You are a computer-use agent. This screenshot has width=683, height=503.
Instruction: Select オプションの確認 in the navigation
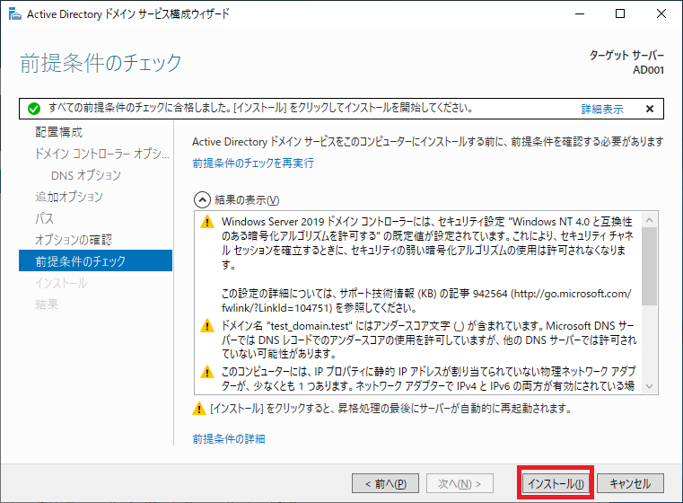point(74,239)
